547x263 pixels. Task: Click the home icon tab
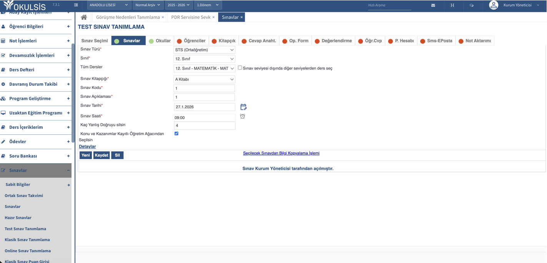84,17
